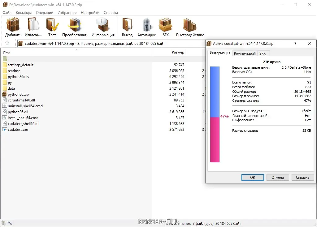
Task: Open the Настройки menu
Action: point(90,12)
